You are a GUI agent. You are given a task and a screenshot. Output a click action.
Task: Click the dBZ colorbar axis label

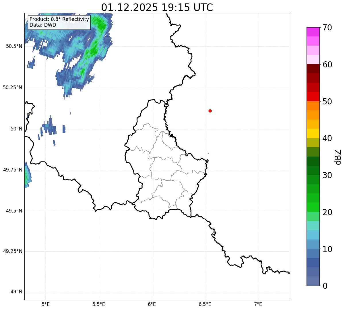(338, 157)
